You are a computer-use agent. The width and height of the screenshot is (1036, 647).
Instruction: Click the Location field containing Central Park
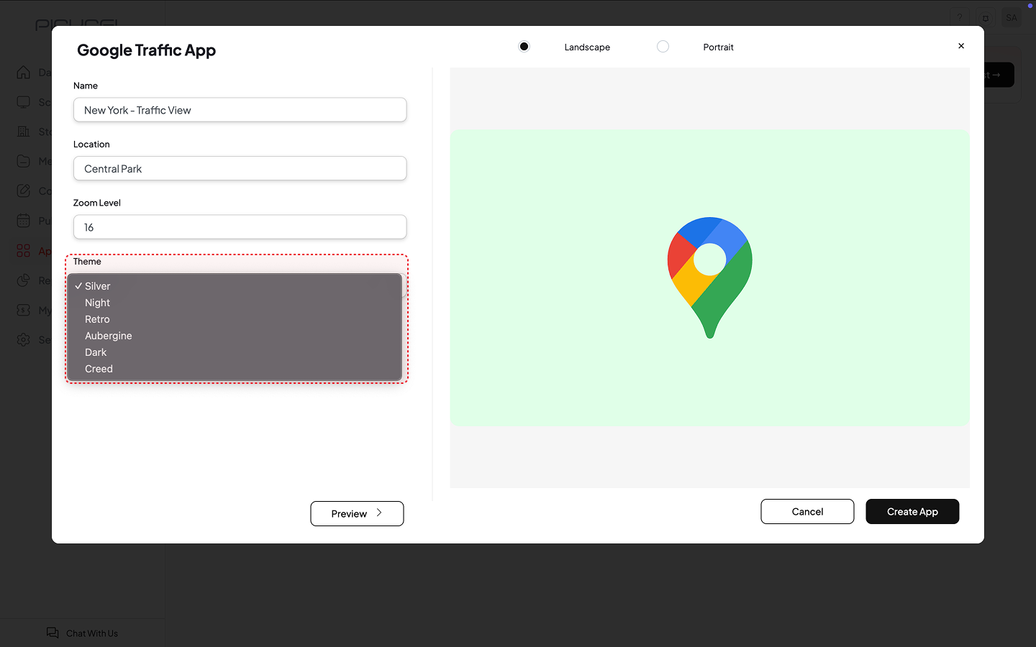tap(240, 169)
